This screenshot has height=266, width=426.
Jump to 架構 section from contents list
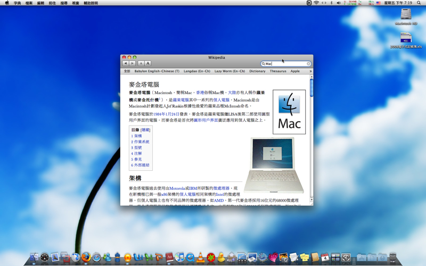(x=138, y=136)
